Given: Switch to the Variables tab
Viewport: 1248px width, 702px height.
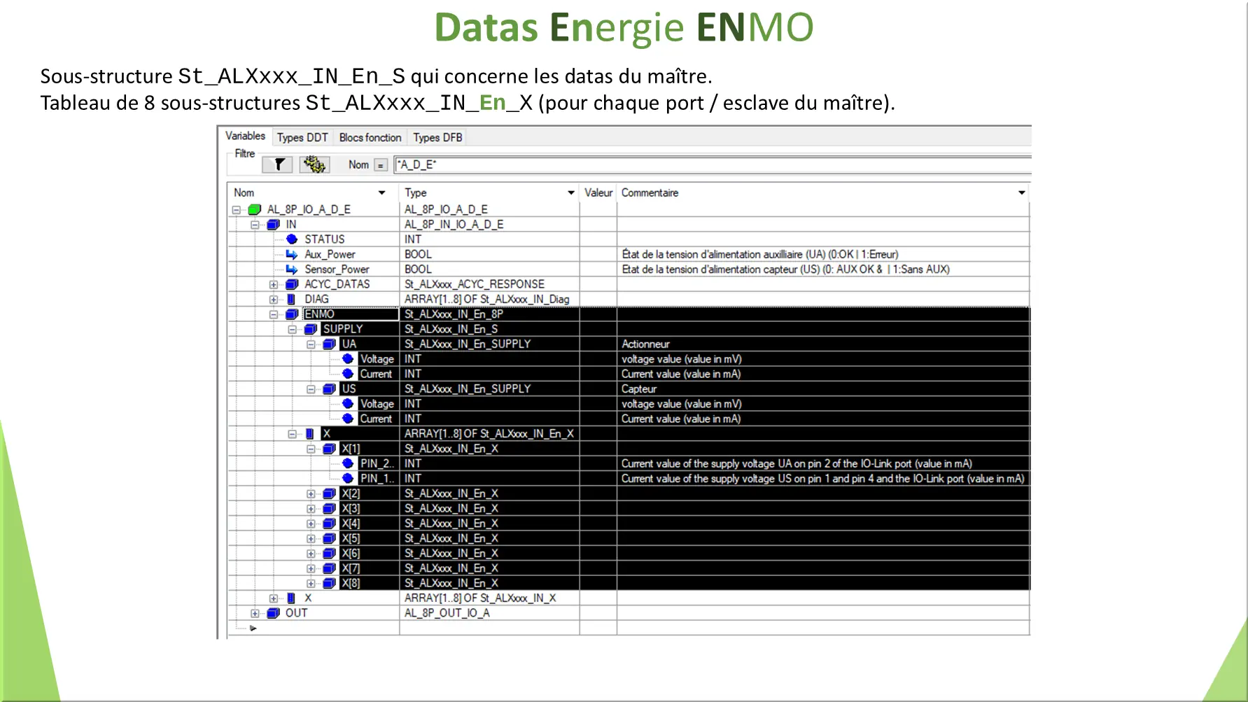Looking at the screenshot, I should coord(245,136).
